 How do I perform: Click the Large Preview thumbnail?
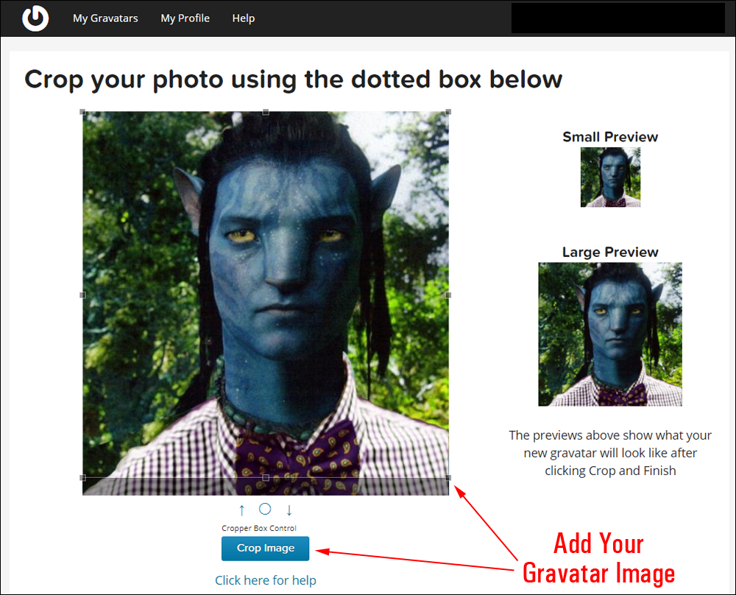pyautogui.click(x=610, y=334)
